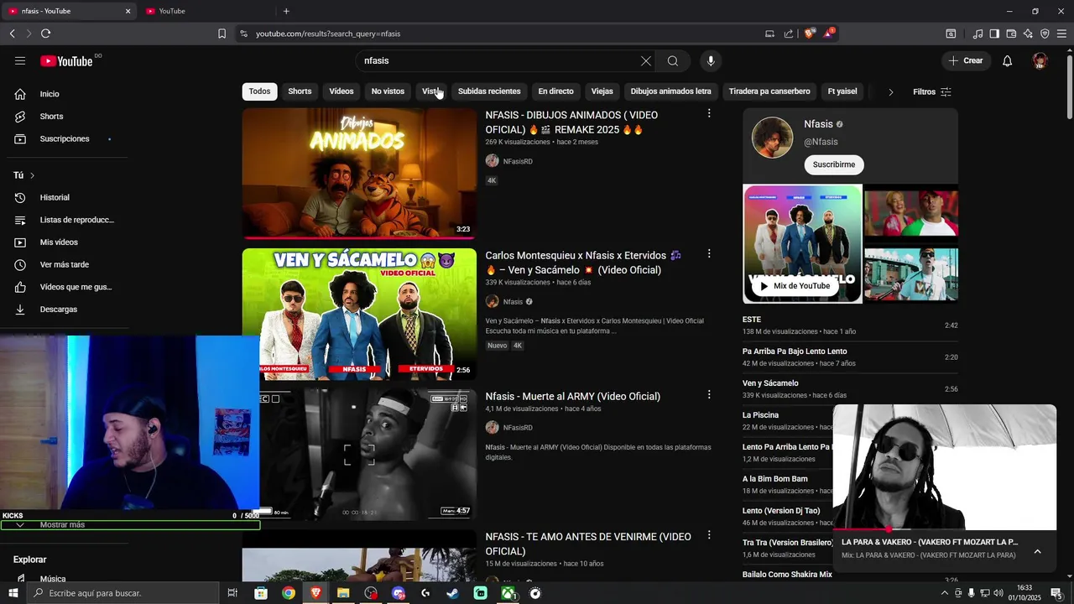Select the Subidas recientes chip
Screen dimensions: 1074x604
tap(489, 91)
